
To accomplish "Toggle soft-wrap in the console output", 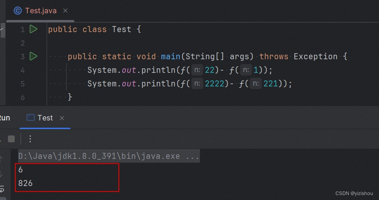I will click(2, 188).
